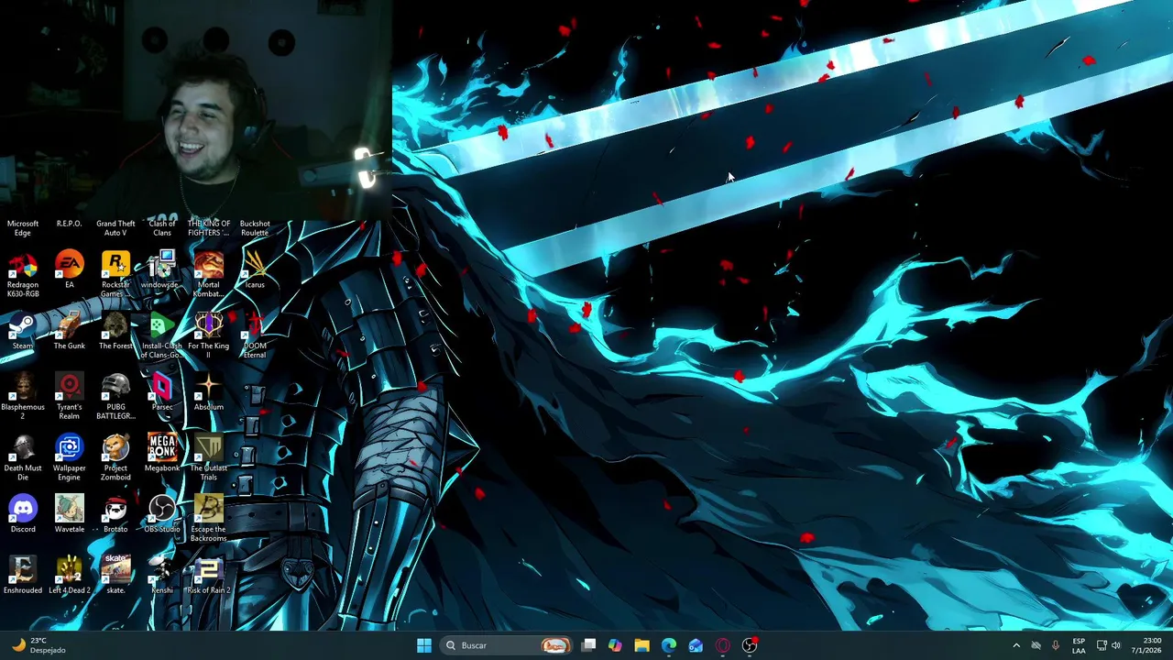Select Death Must Die shortcut
The width and height of the screenshot is (1173, 660).
coord(23,449)
